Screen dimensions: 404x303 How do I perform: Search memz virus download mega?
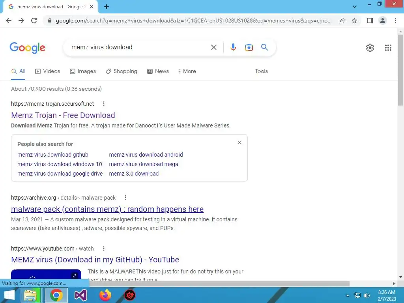[144, 164]
